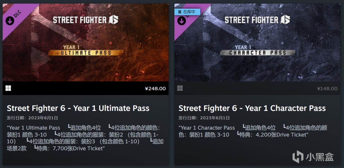Image resolution: width=344 pixels, height=168 pixels.
Task: Click the Character Pass release date text
Action: point(204,118)
